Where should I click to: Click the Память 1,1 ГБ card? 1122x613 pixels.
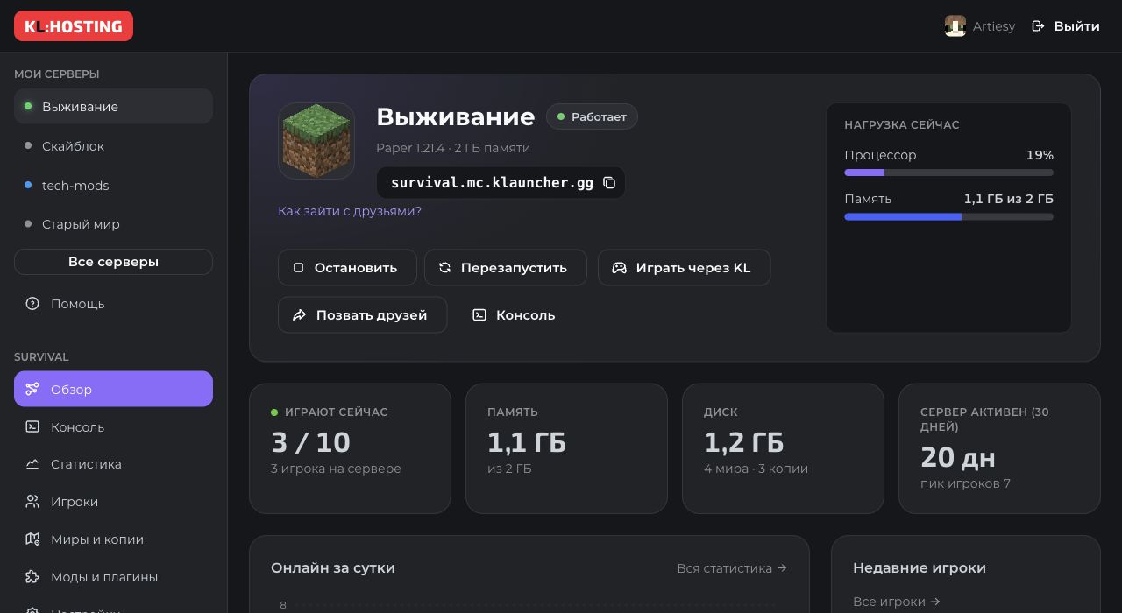click(x=566, y=448)
